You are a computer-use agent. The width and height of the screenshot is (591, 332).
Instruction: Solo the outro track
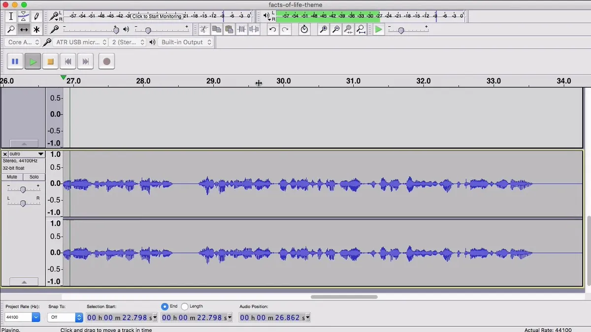click(x=34, y=177)
